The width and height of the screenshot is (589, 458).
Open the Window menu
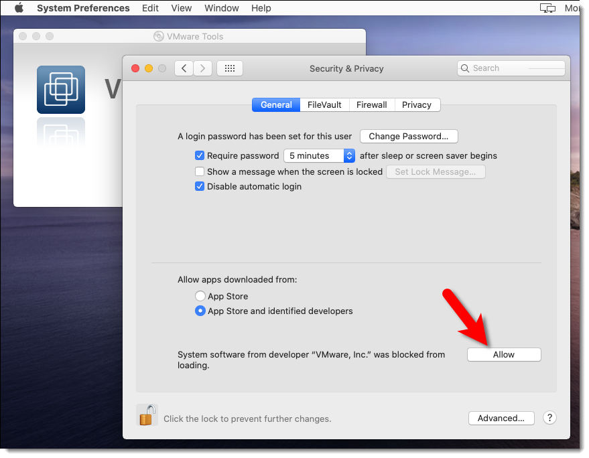(222, 8)
